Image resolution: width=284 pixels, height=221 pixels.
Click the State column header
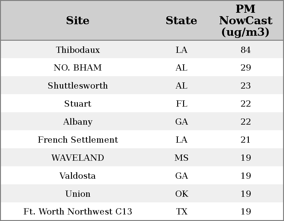pyautogui.click(x=181, y=21)
